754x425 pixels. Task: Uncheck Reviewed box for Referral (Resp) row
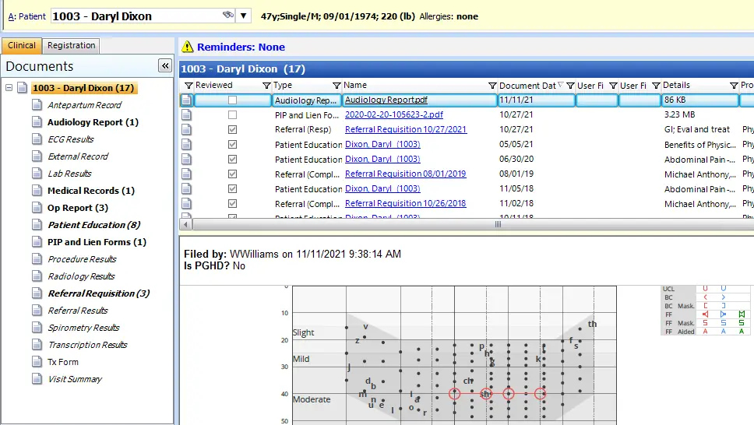click(232, 130)
